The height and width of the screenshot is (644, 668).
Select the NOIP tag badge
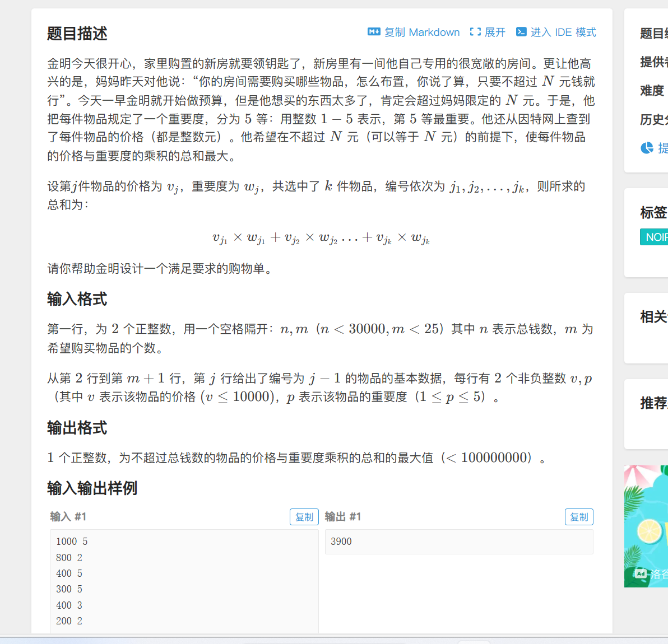coord(654,237)
